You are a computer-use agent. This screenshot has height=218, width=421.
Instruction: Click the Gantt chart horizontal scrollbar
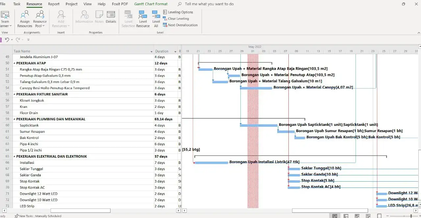[330, 210]
